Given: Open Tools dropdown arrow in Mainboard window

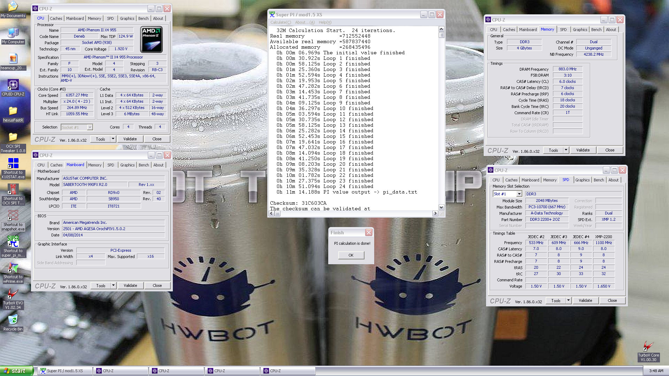Looking at the screenshot, I should (x=113, y=285).
